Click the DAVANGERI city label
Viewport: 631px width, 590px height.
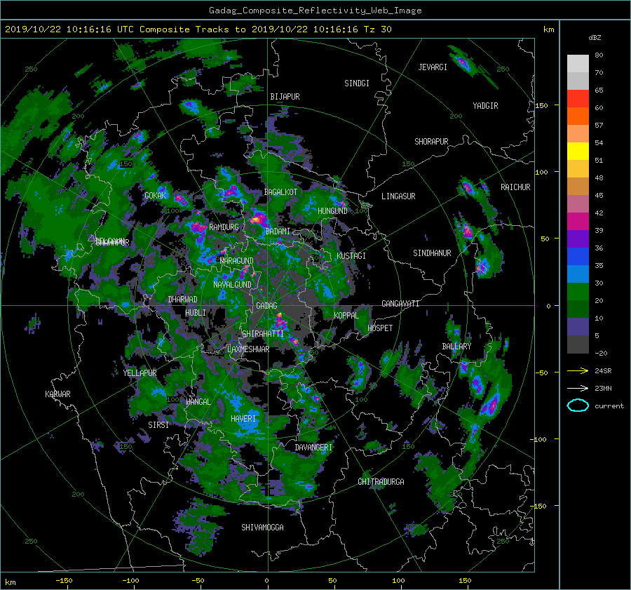coord(313,447)
